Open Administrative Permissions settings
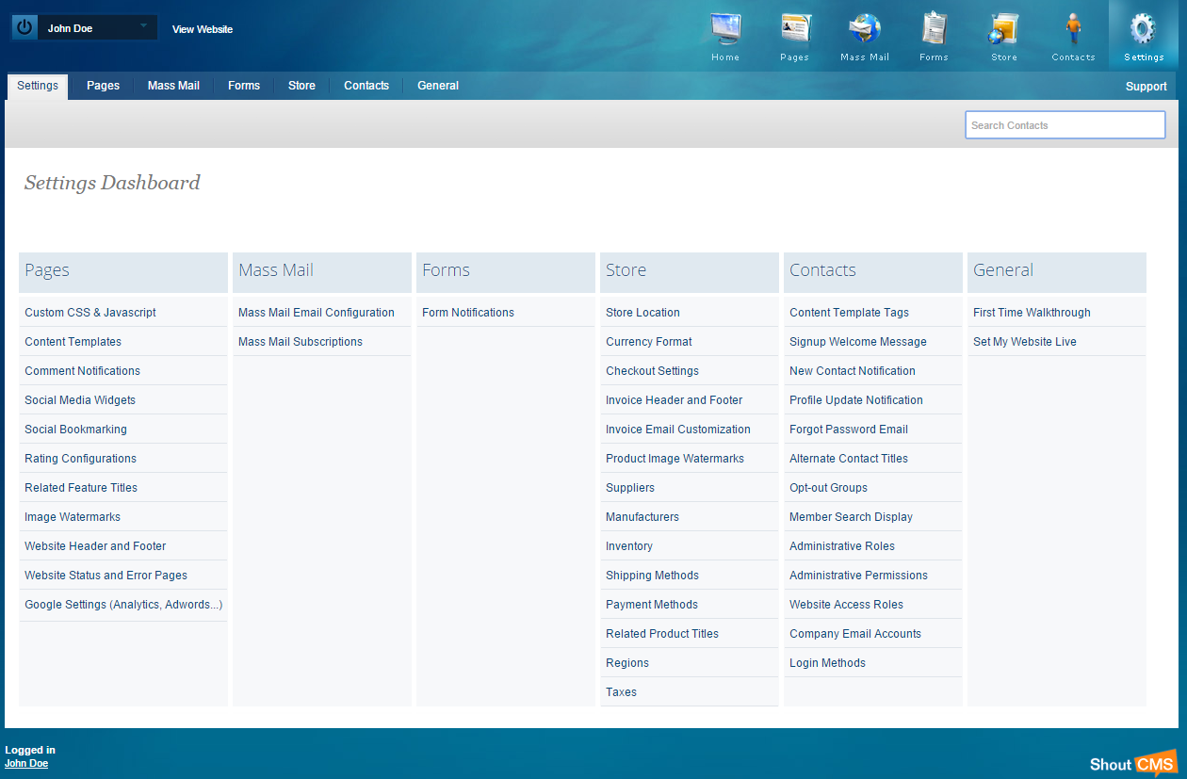 tap(859, 576)
